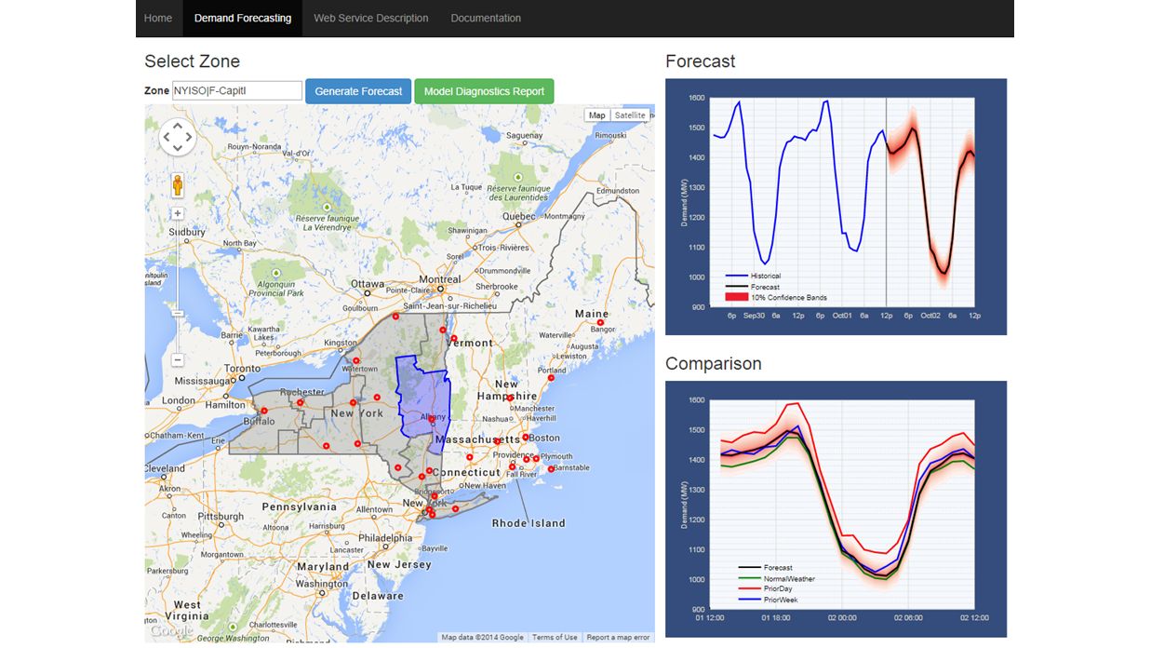The image size is (1151, 648).
Task: Click the map zoom slider handle
Action: 178,314
